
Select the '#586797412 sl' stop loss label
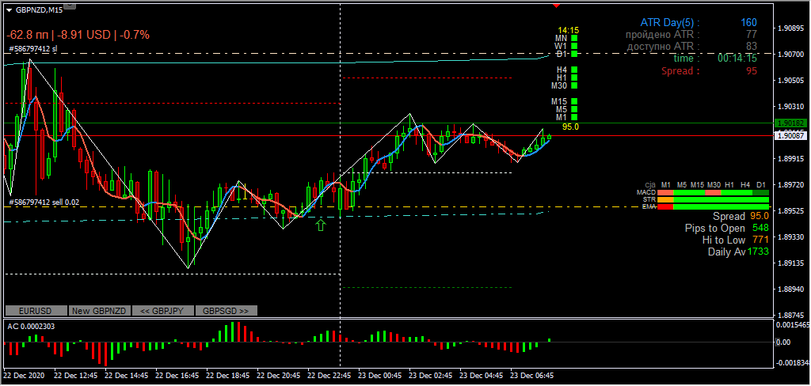pyautogui.click(x=33, y=49)
